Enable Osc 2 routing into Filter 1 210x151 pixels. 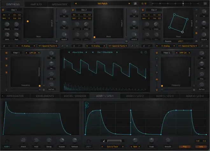(x=6, y=66)
